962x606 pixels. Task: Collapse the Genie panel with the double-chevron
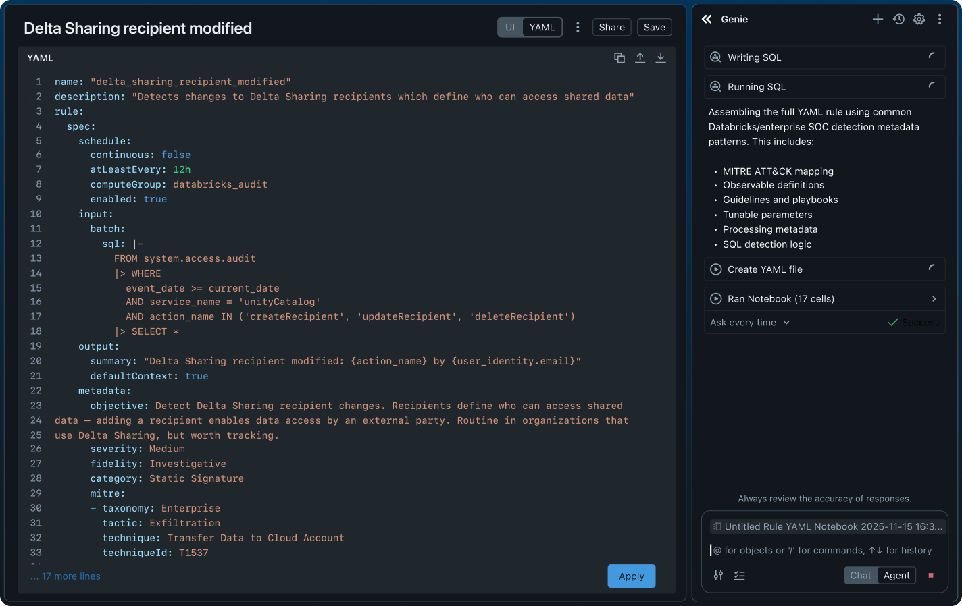(707, 20)
